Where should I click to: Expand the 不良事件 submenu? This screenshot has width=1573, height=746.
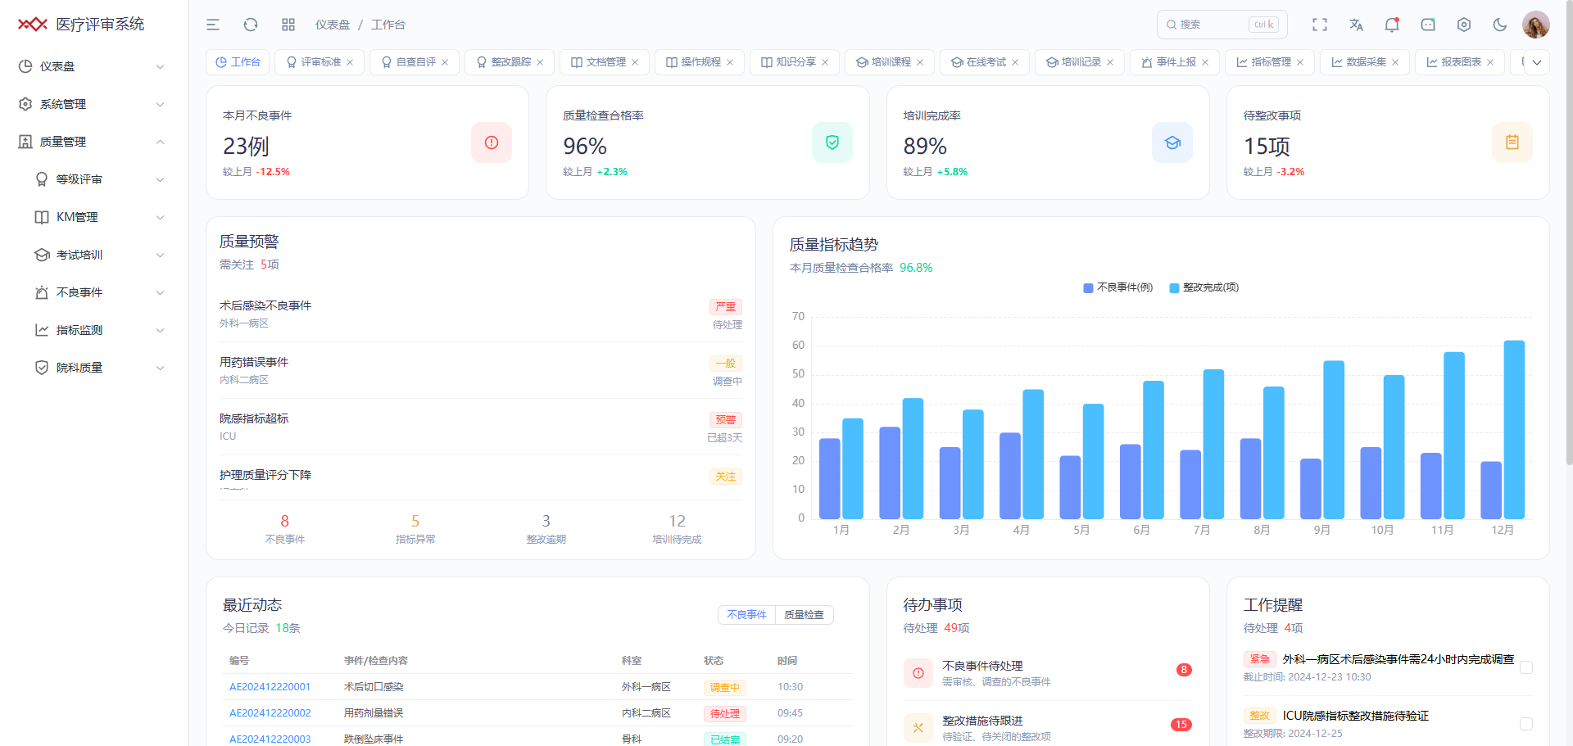(94, 292)
